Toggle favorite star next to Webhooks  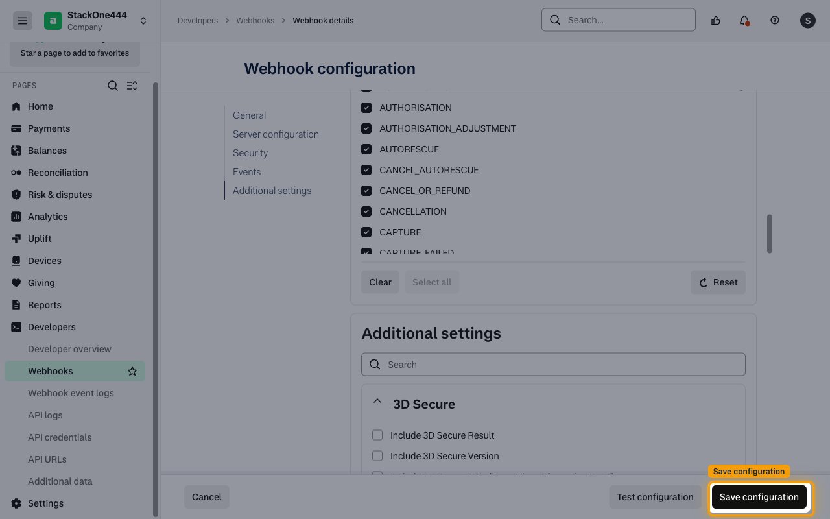point(132,371)
